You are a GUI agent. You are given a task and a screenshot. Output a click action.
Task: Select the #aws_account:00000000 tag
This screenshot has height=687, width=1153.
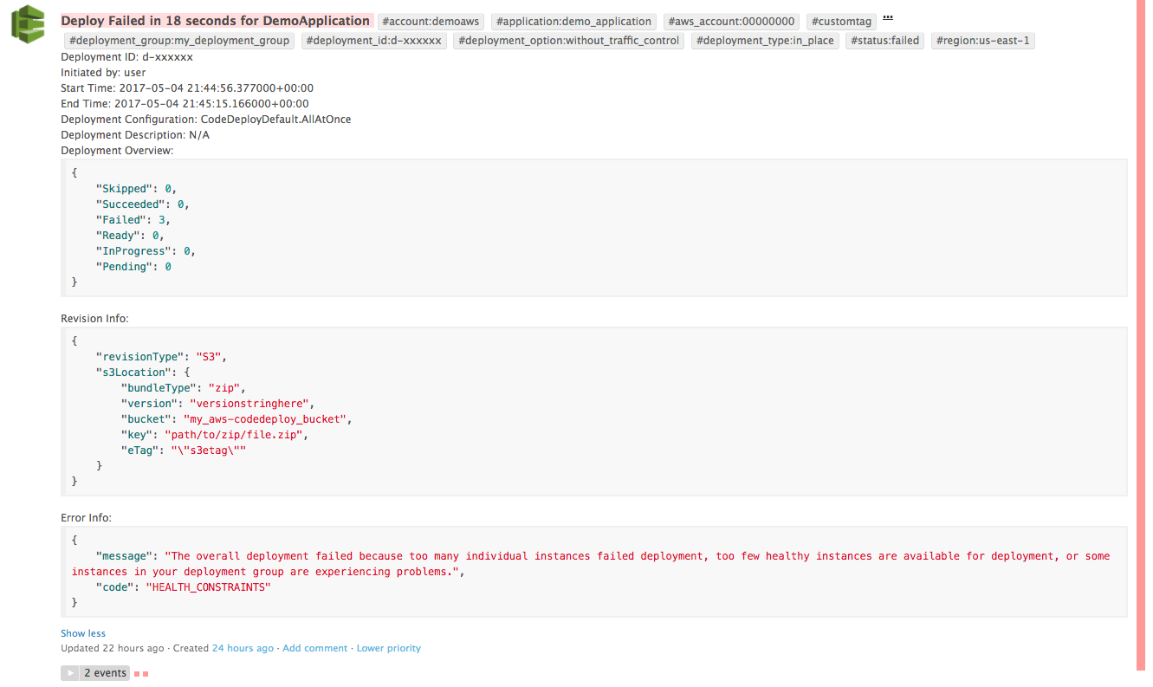[x=731, y=21]
